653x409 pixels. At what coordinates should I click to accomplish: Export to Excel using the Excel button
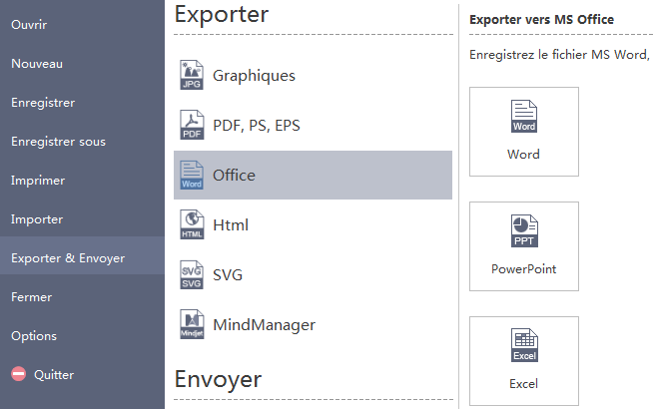tap(523, 361)
